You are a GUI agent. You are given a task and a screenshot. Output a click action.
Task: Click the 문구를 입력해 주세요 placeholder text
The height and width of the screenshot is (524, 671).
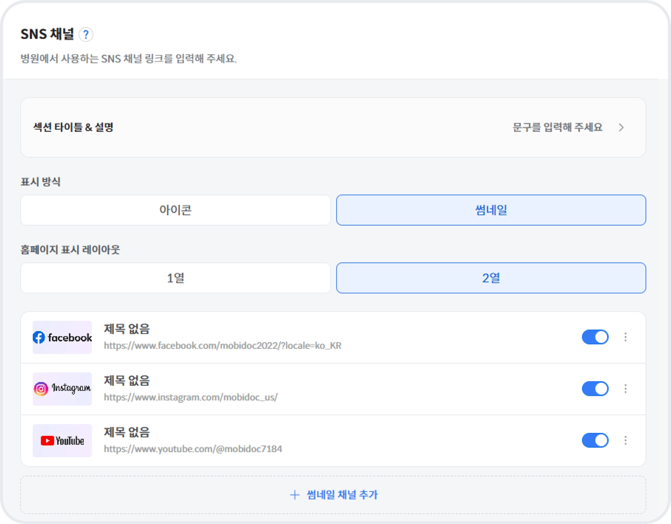557,127
